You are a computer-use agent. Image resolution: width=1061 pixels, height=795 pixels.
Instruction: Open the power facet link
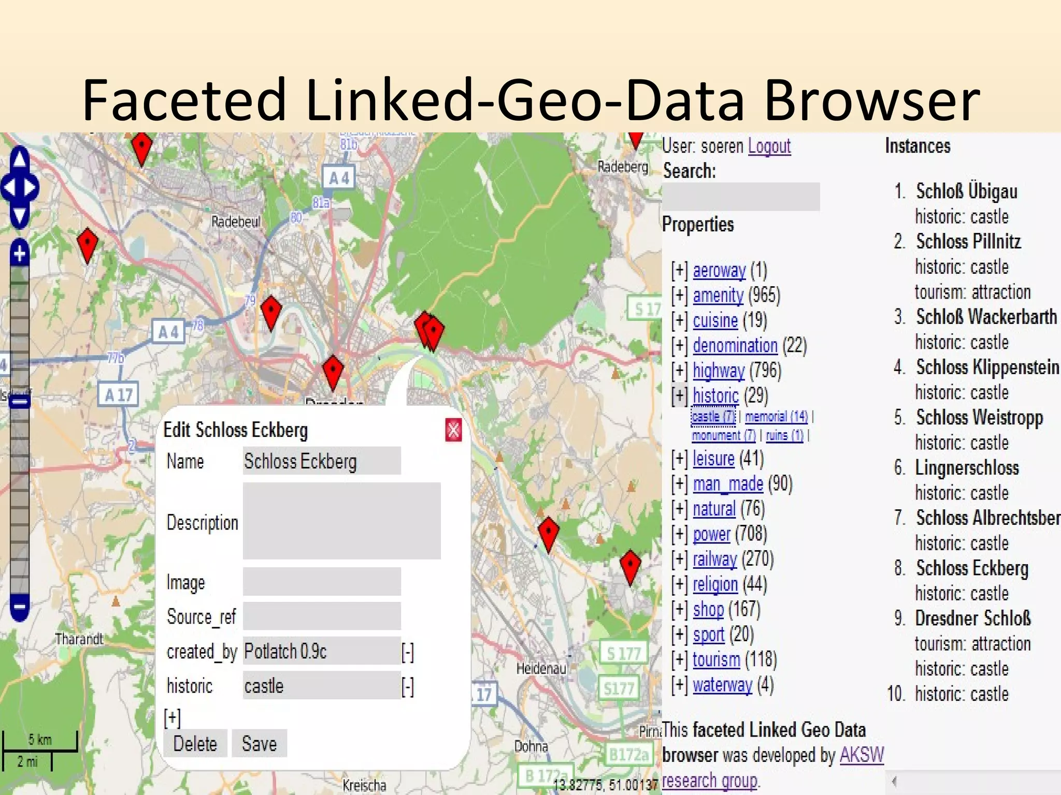pyautogui.click(x=711, y=534)
